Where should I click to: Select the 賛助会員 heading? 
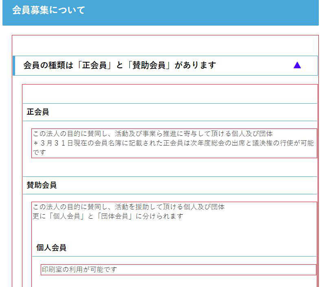click(x=42, y=185)
